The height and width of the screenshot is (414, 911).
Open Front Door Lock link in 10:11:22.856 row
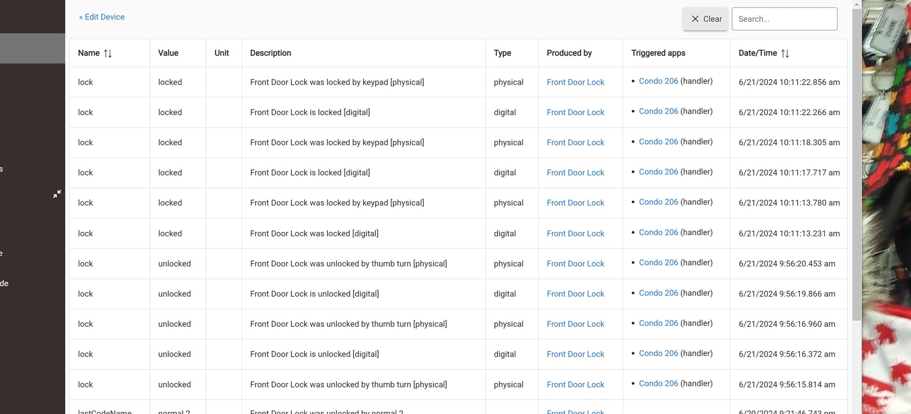[575, 82]
